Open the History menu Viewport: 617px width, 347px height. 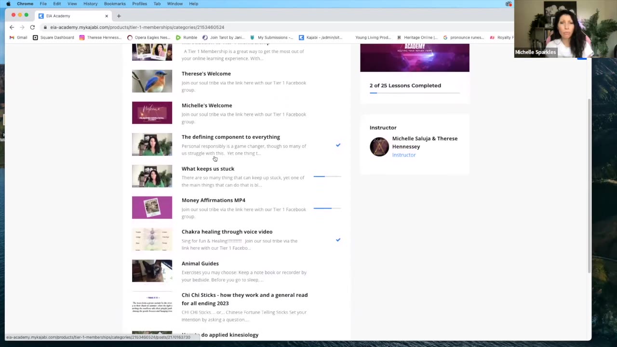90,4
